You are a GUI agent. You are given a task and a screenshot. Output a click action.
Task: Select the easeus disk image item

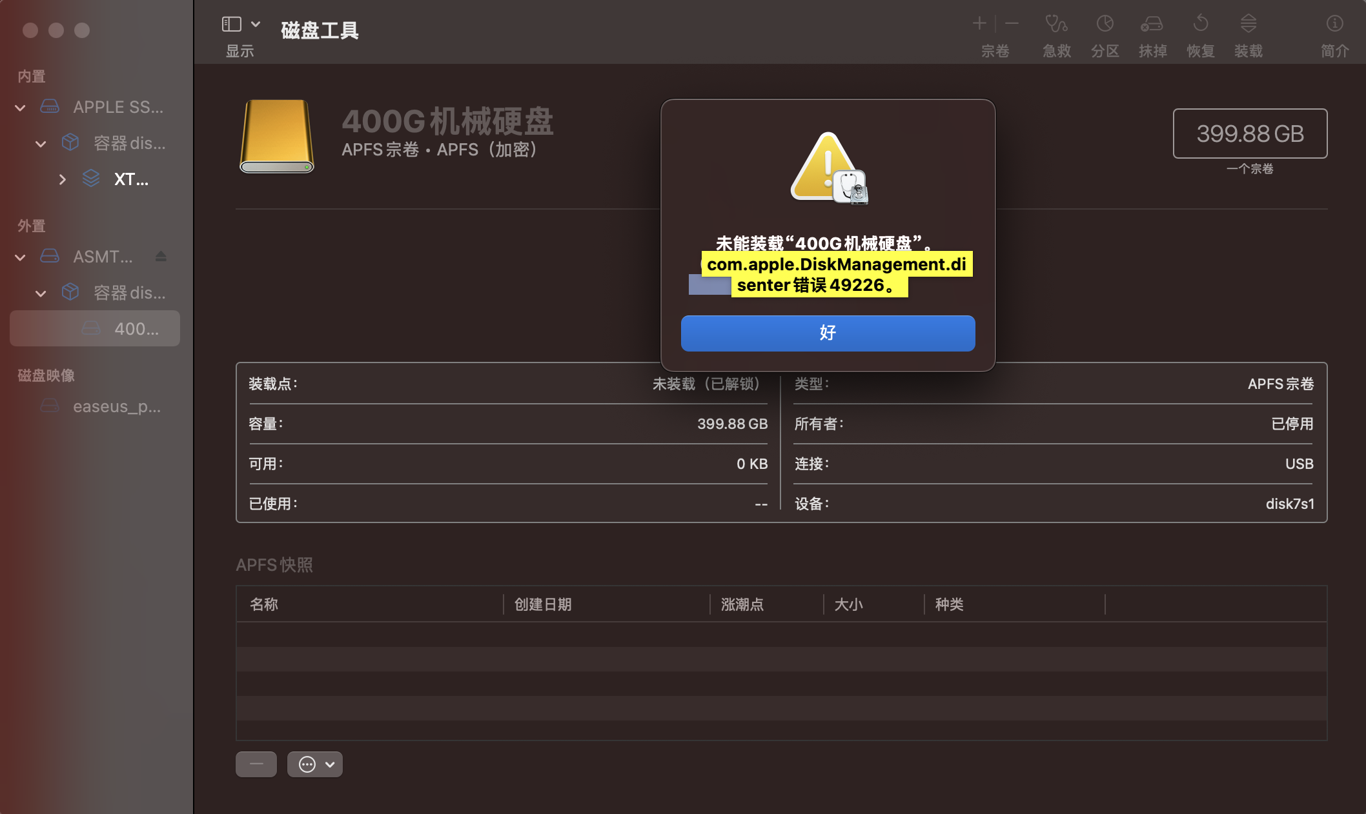click(116, 406)
